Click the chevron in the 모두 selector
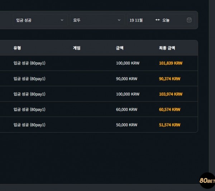Viewport: 215px width, 191px height. [x=119, y=20]
